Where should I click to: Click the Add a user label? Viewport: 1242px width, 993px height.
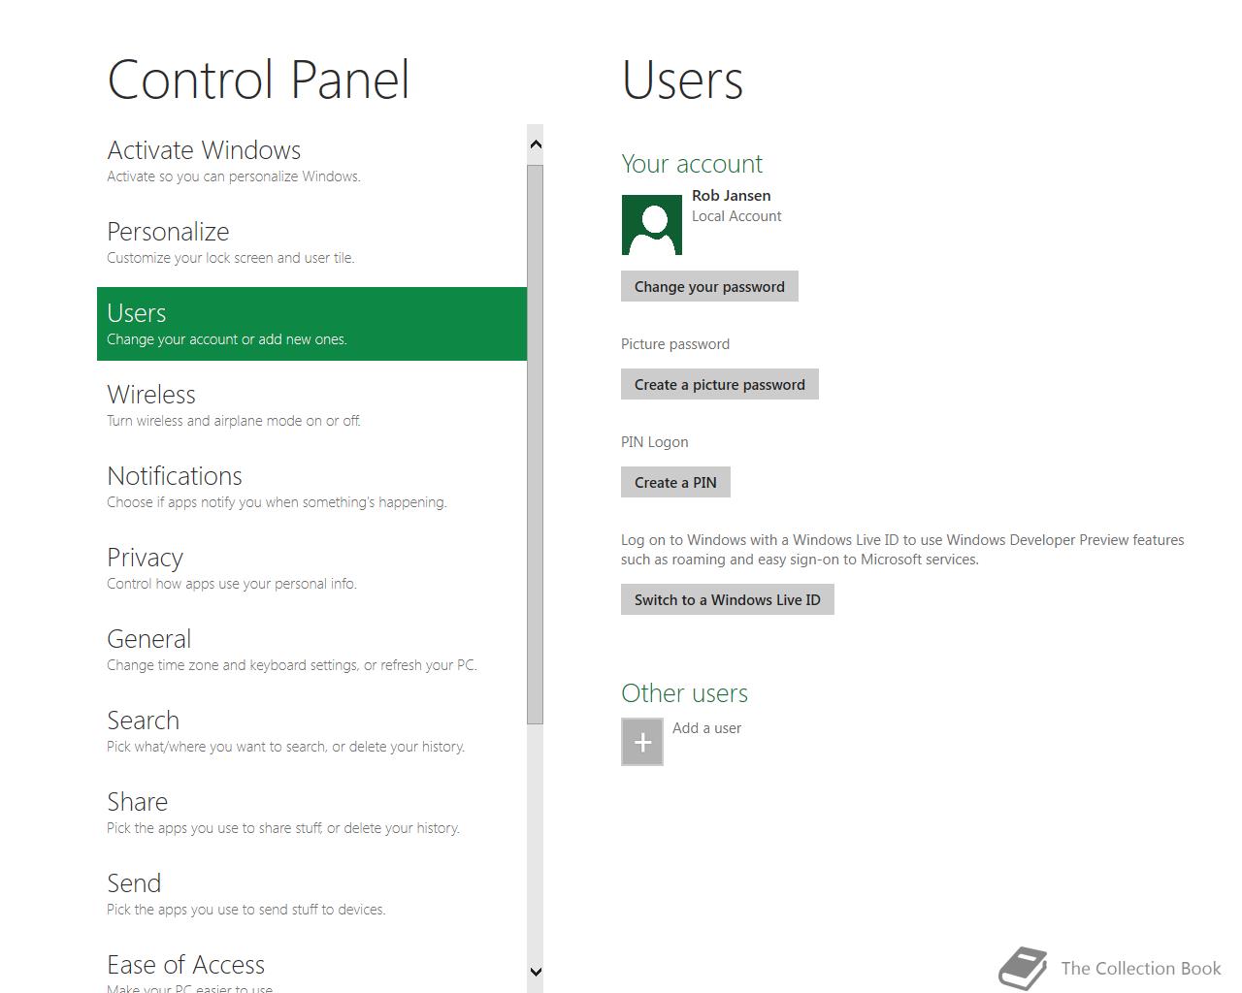(x=706, y=728)
